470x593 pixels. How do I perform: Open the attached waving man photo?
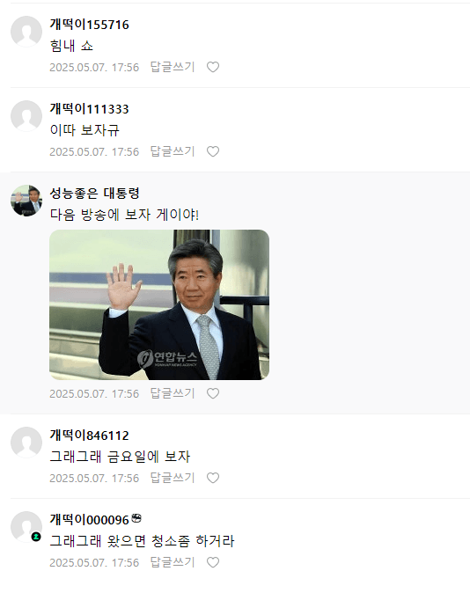[159, 304]
